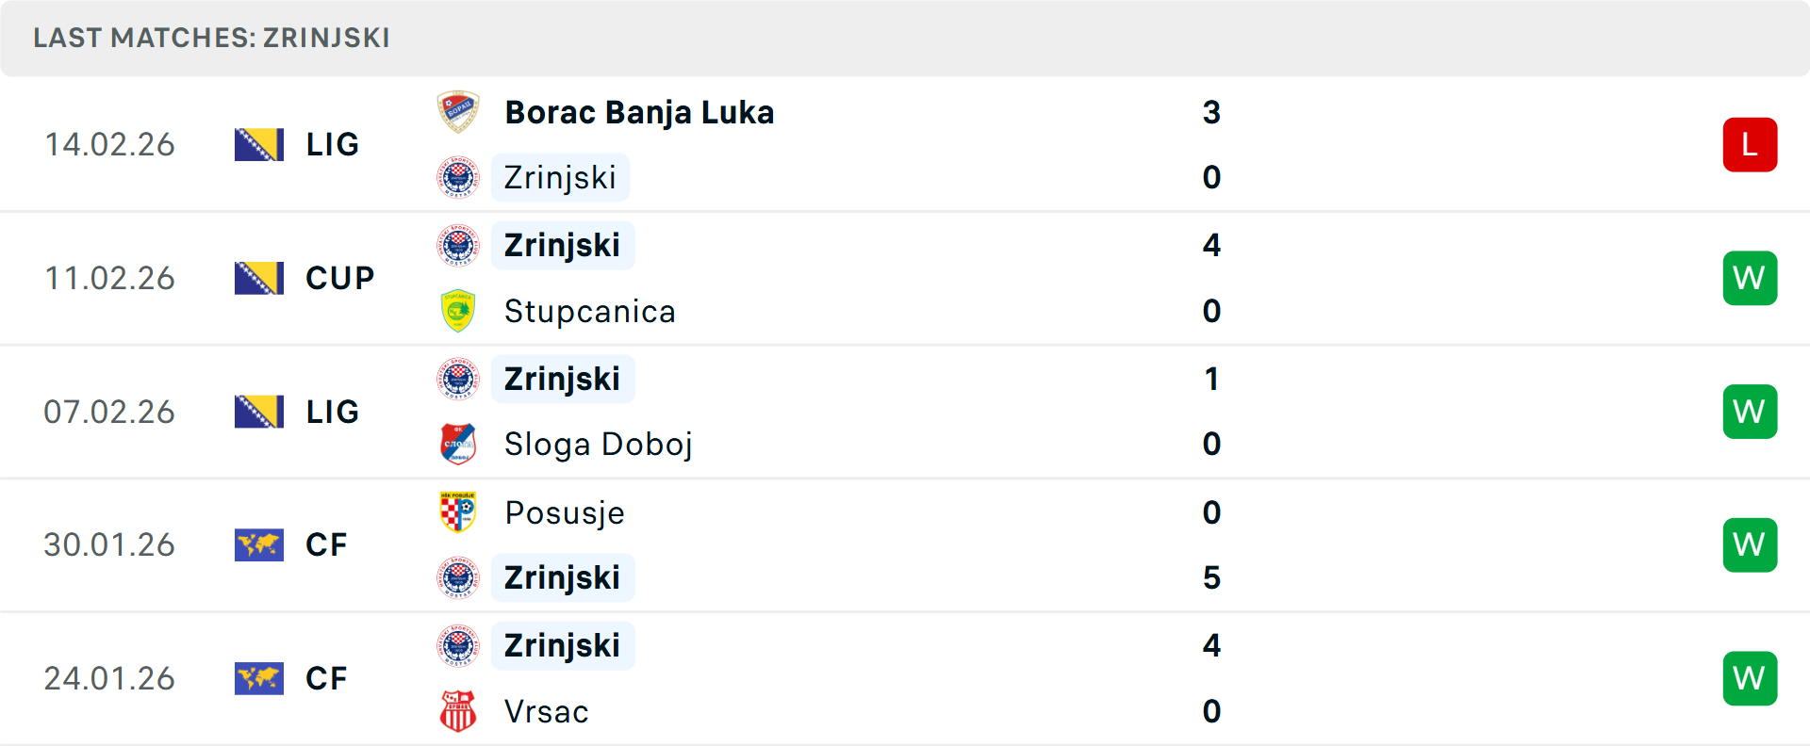Image resolution: width=1810 pixels, height=746 pixels.
Task: Click the Sloga Doboj team crest
Action: (458, 444)
